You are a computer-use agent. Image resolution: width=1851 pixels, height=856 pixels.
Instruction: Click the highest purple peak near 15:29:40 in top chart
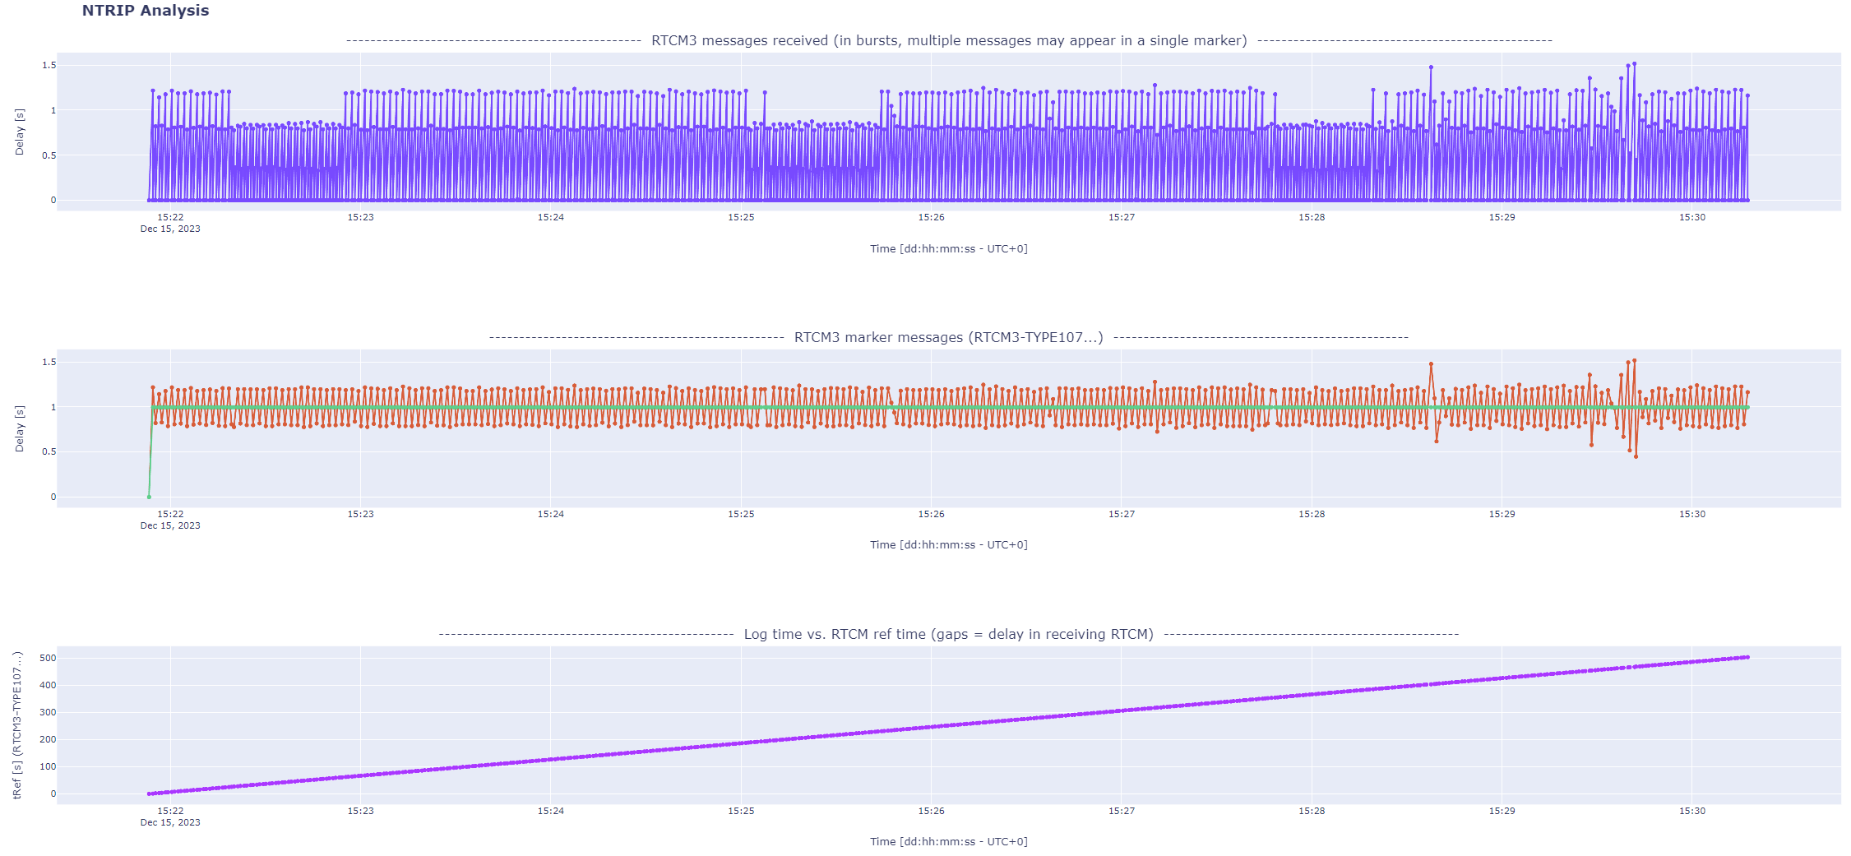1634,63
